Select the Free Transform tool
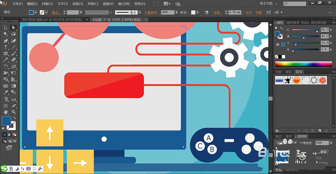The image size is (336, 174). click(x=13, y=73)
